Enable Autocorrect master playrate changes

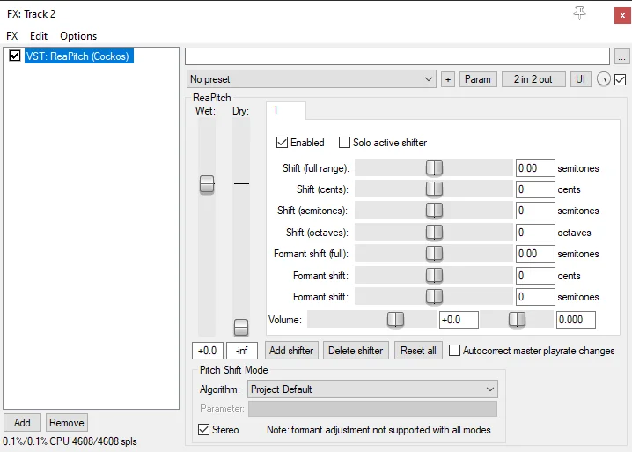click(455, 351)
